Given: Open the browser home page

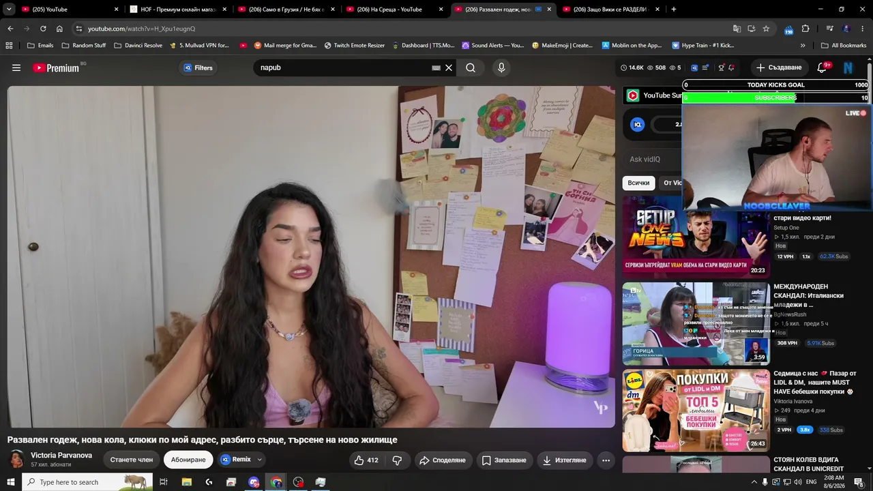Looking at the screenshot, I should 59,29.
